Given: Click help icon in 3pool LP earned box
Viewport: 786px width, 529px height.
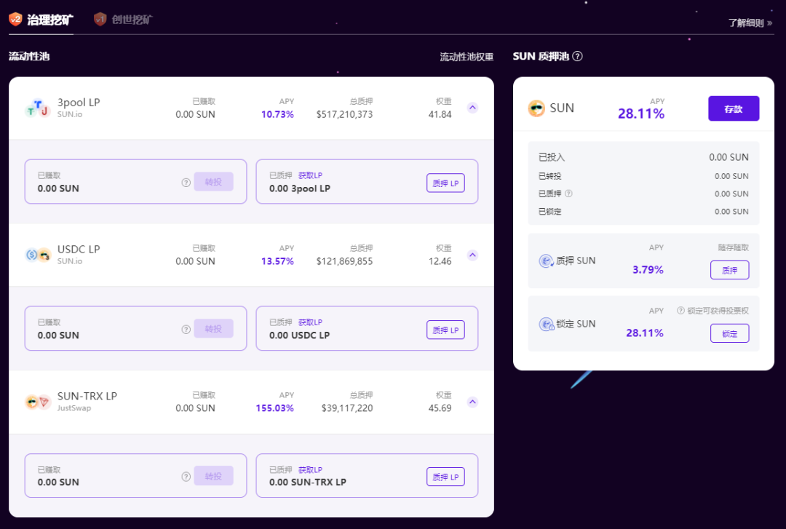Looking at the screenshot, I should point(186,183).
